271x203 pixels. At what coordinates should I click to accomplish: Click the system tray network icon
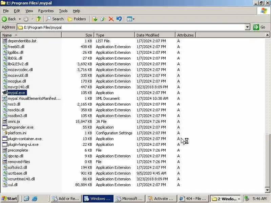247,199
